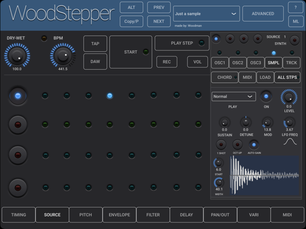Click the ADVANCED button
The width and height of the screenshot is (306, 229).
pyautogui.click(x=263, y=14)
